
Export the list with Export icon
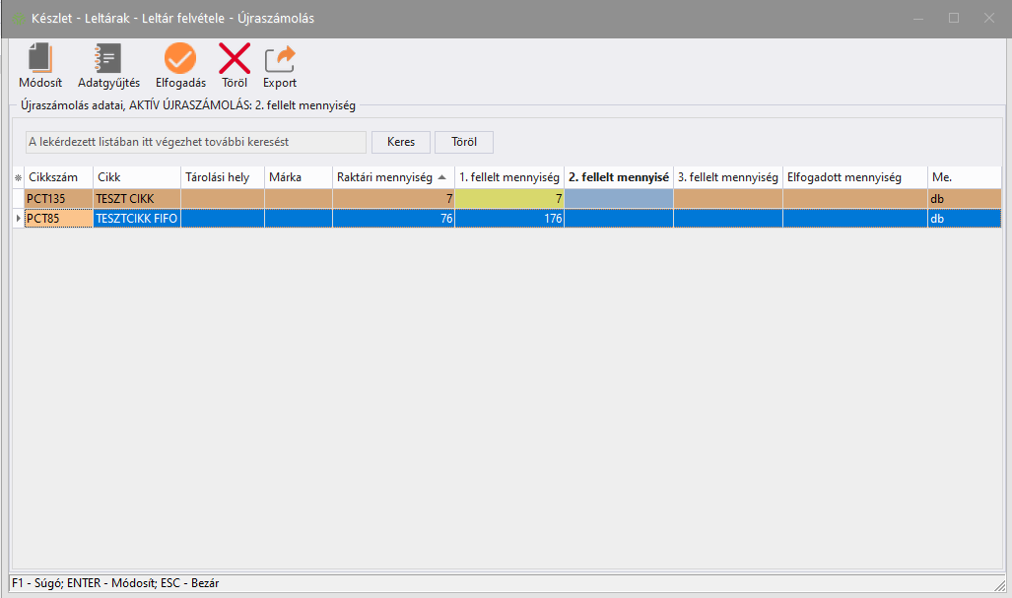[280, 60]
